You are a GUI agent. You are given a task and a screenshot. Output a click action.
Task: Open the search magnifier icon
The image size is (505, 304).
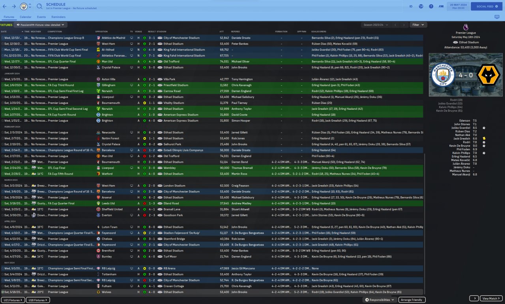point(40,6)
